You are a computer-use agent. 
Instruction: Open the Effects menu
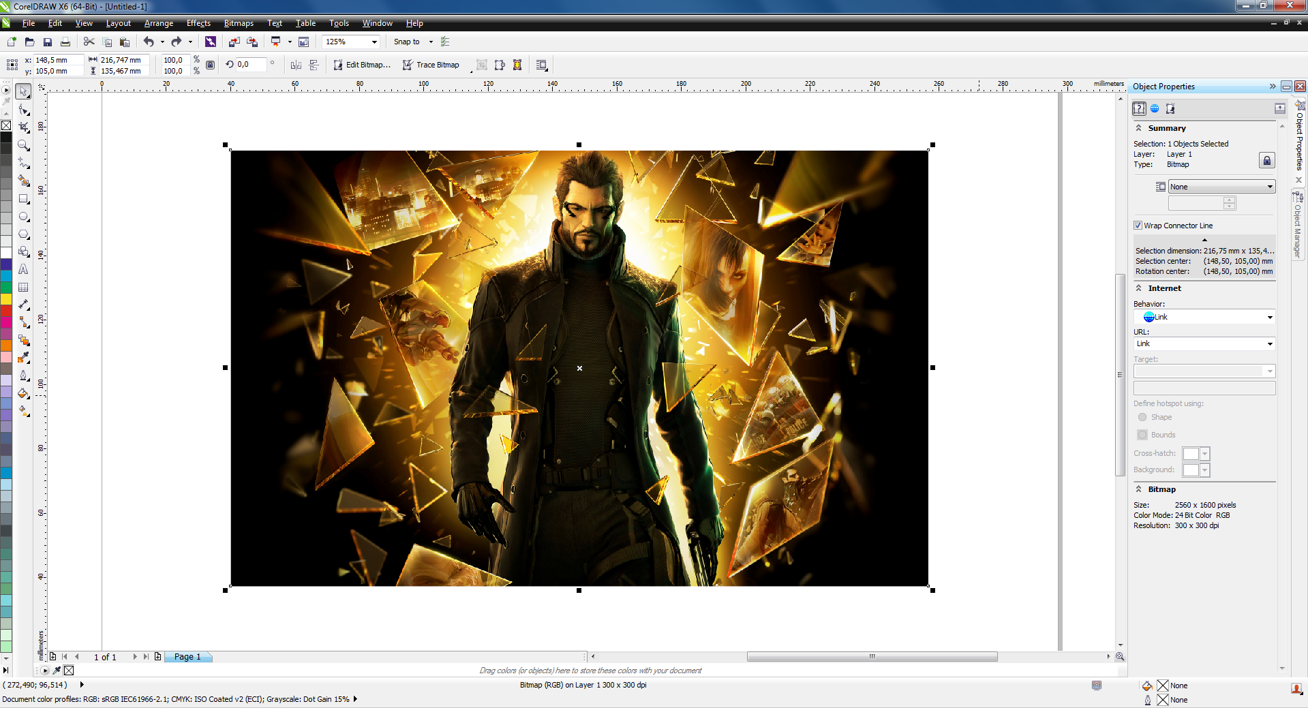pyautogui.click(x=199, y=23)
